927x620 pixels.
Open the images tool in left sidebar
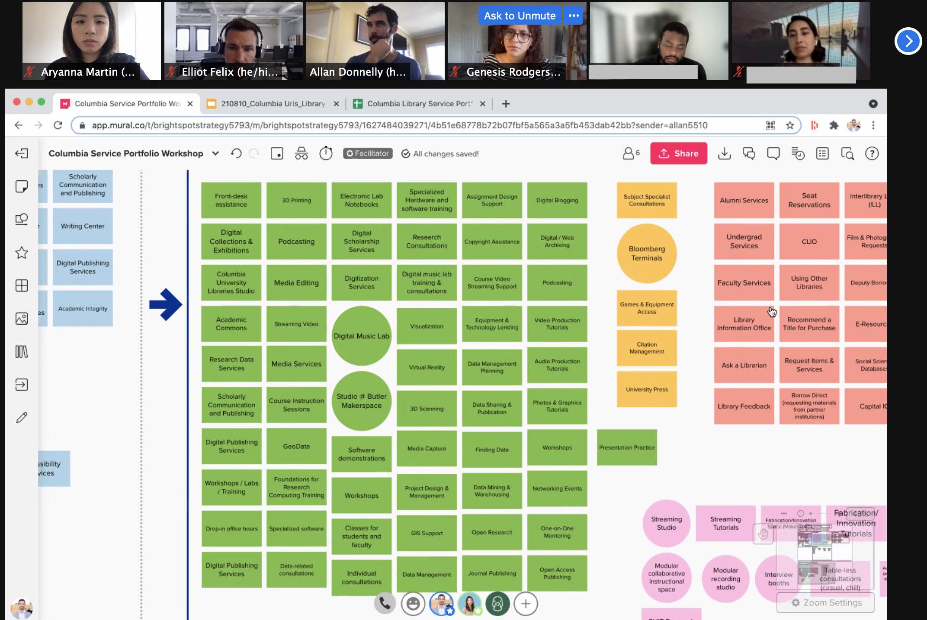click(22, 319)
